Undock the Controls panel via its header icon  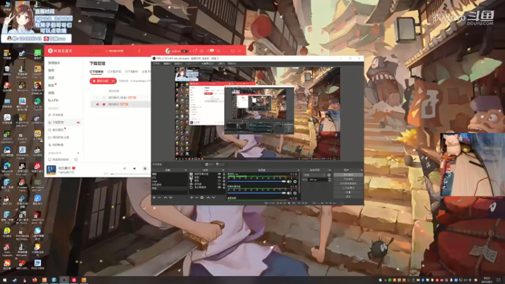361,170
